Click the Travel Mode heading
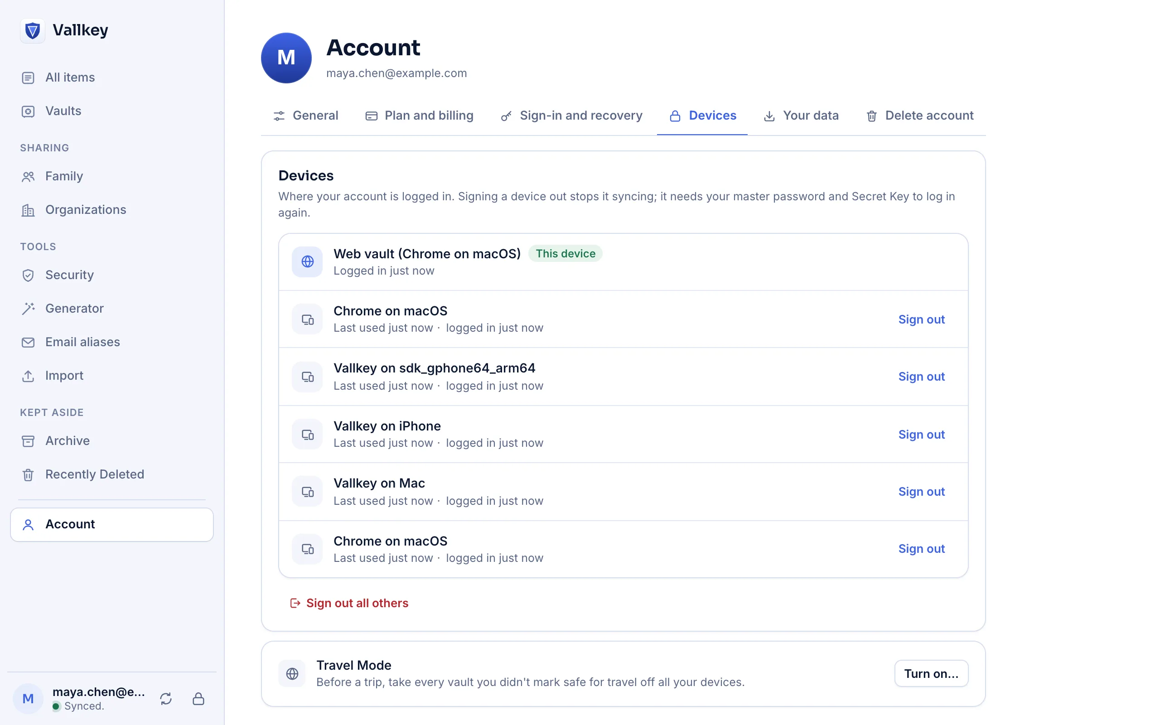The image size is (1160, 725). tap(354, 665)
